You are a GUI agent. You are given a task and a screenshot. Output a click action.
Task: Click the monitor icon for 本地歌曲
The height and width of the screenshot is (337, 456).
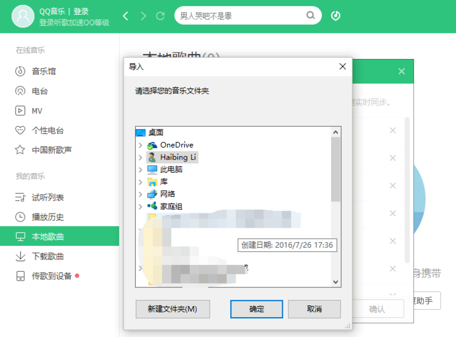tap(20, 236)
